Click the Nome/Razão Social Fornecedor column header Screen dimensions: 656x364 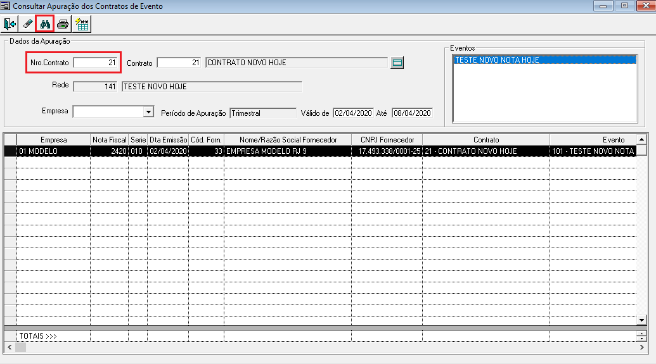click(288, 139)
